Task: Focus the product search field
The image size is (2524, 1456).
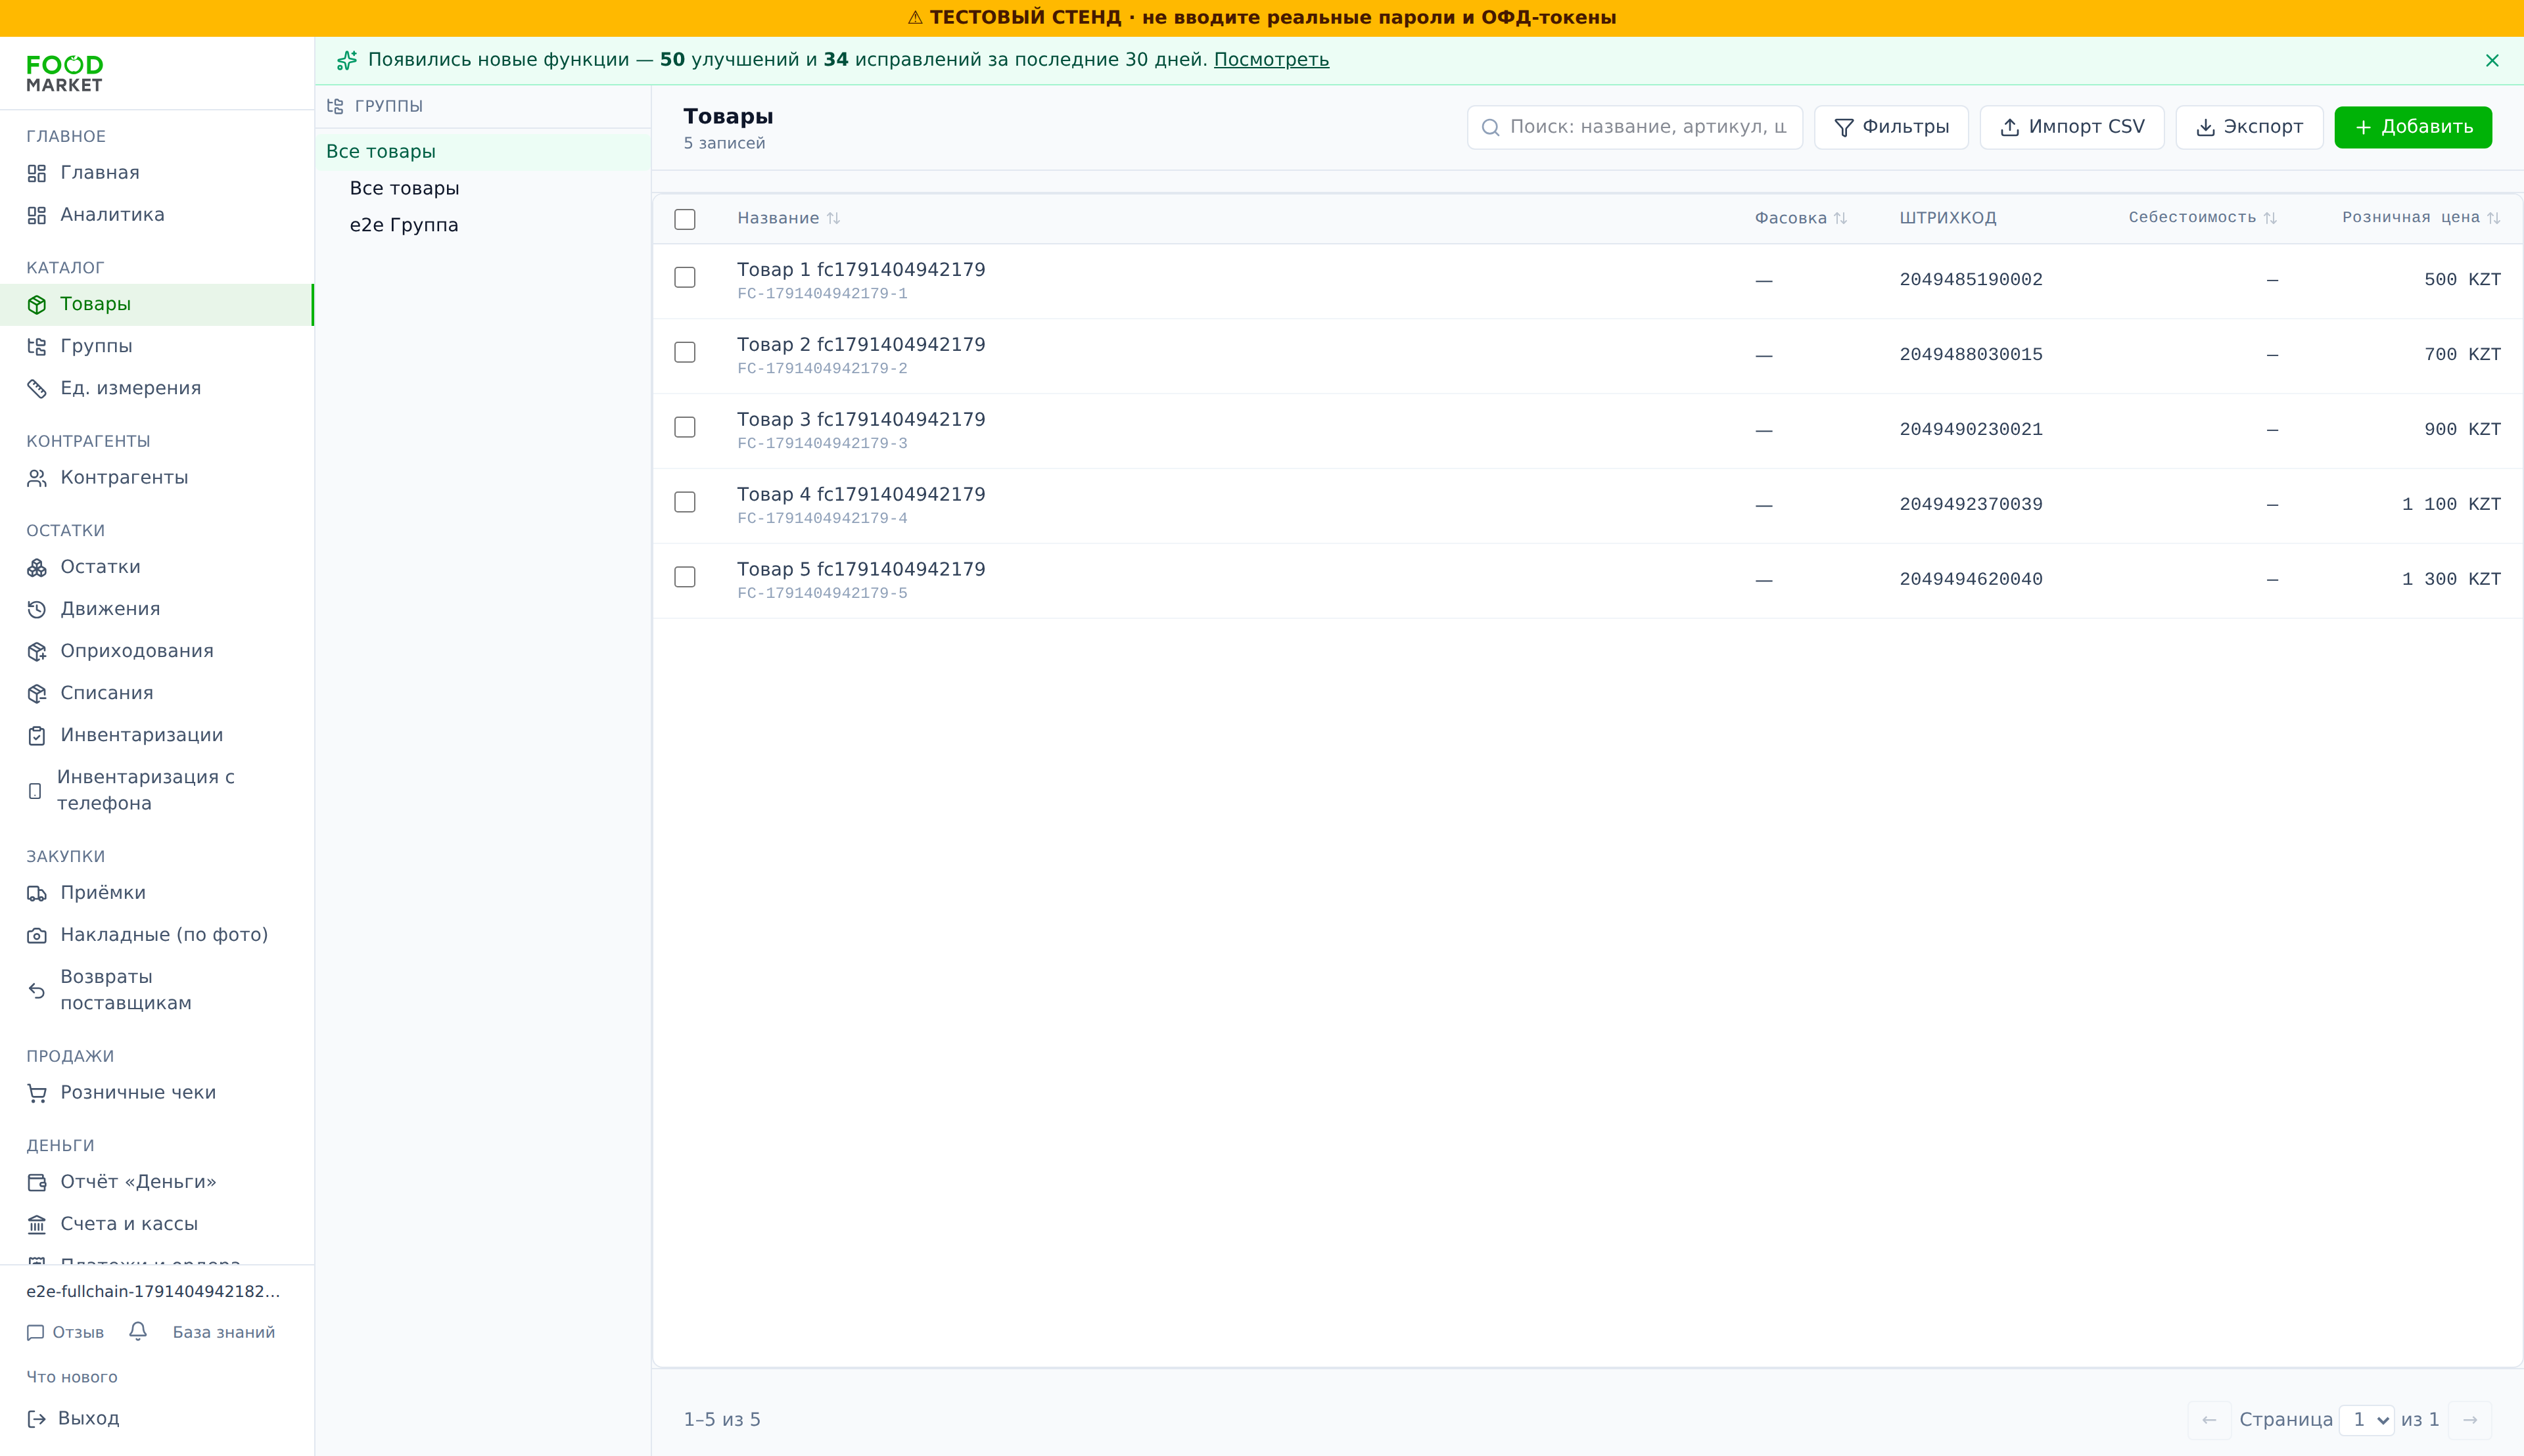Action: [x=1635, y=127]
